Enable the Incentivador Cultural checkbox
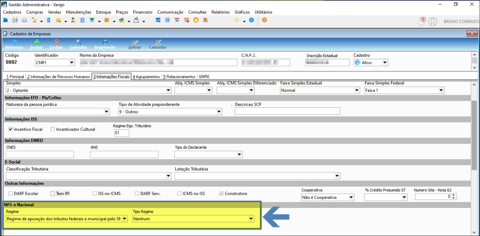 (x=53, y=129)
